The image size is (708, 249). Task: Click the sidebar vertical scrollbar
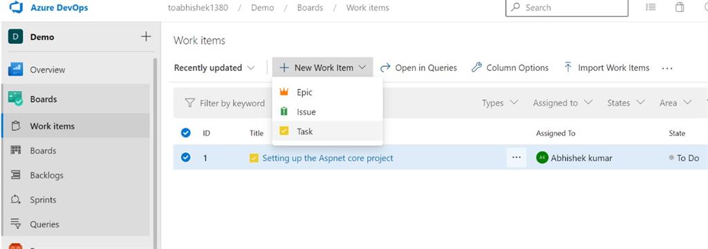(x=156, y=153)
